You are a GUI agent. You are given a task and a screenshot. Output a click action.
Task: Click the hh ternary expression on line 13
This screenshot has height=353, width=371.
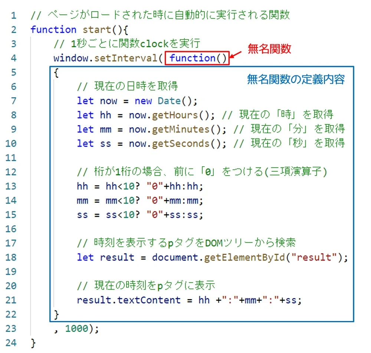click(x=140, y=187)
